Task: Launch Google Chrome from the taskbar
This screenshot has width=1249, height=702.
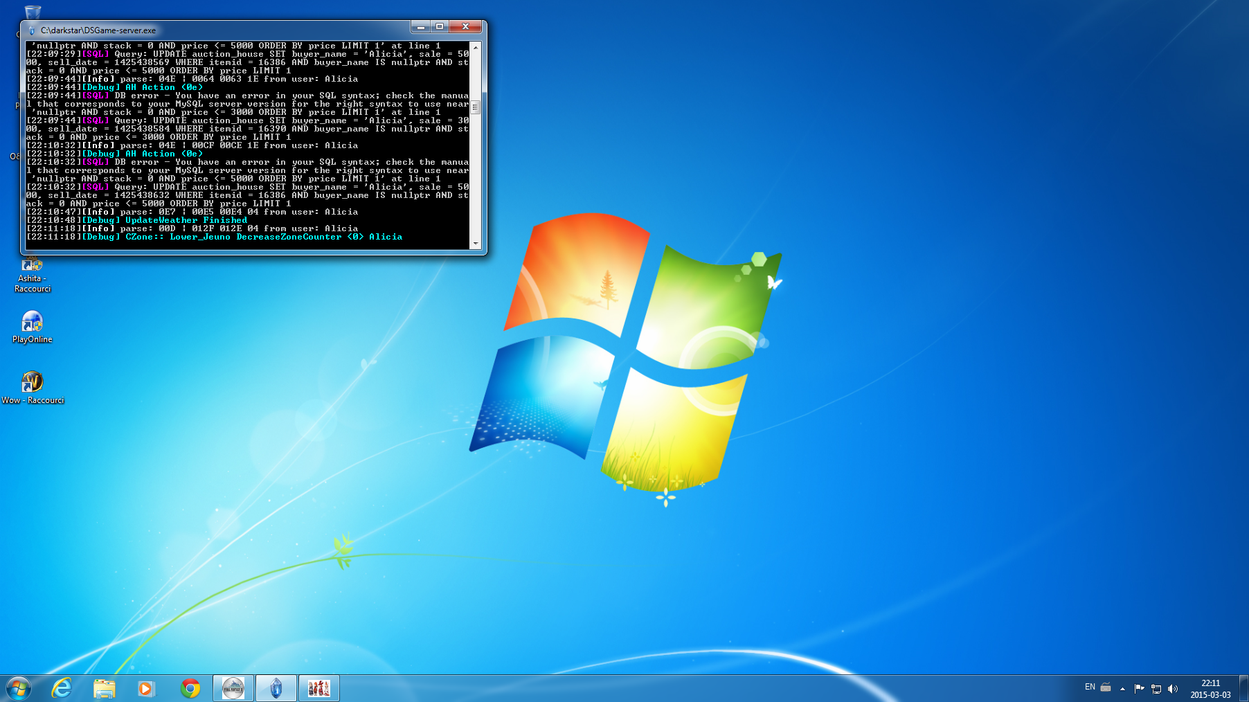Action: [x=190, y=688]
